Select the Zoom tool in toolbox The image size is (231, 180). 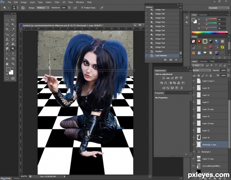tap(13, 64)
